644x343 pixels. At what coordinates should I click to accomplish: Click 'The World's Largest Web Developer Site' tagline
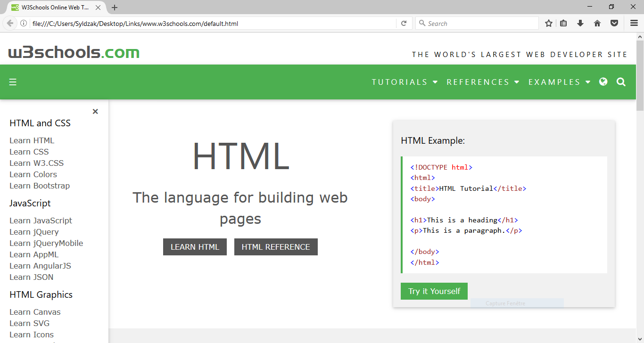point(520,55)
